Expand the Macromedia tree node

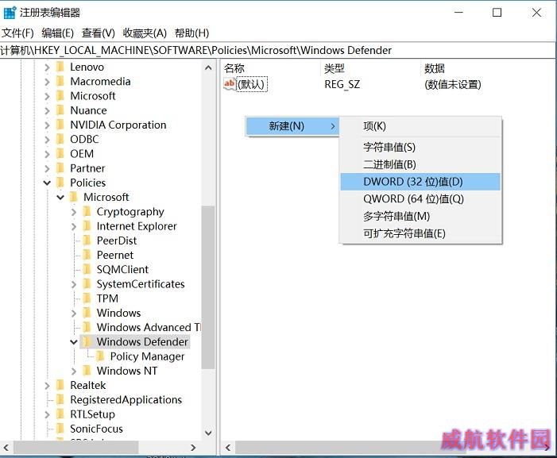coord(47,82)
